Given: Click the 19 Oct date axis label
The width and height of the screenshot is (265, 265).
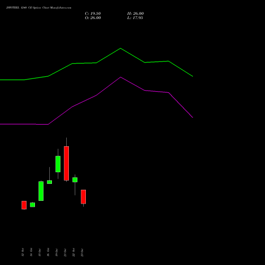Looking at the screenshot, I should click(57, 252).
